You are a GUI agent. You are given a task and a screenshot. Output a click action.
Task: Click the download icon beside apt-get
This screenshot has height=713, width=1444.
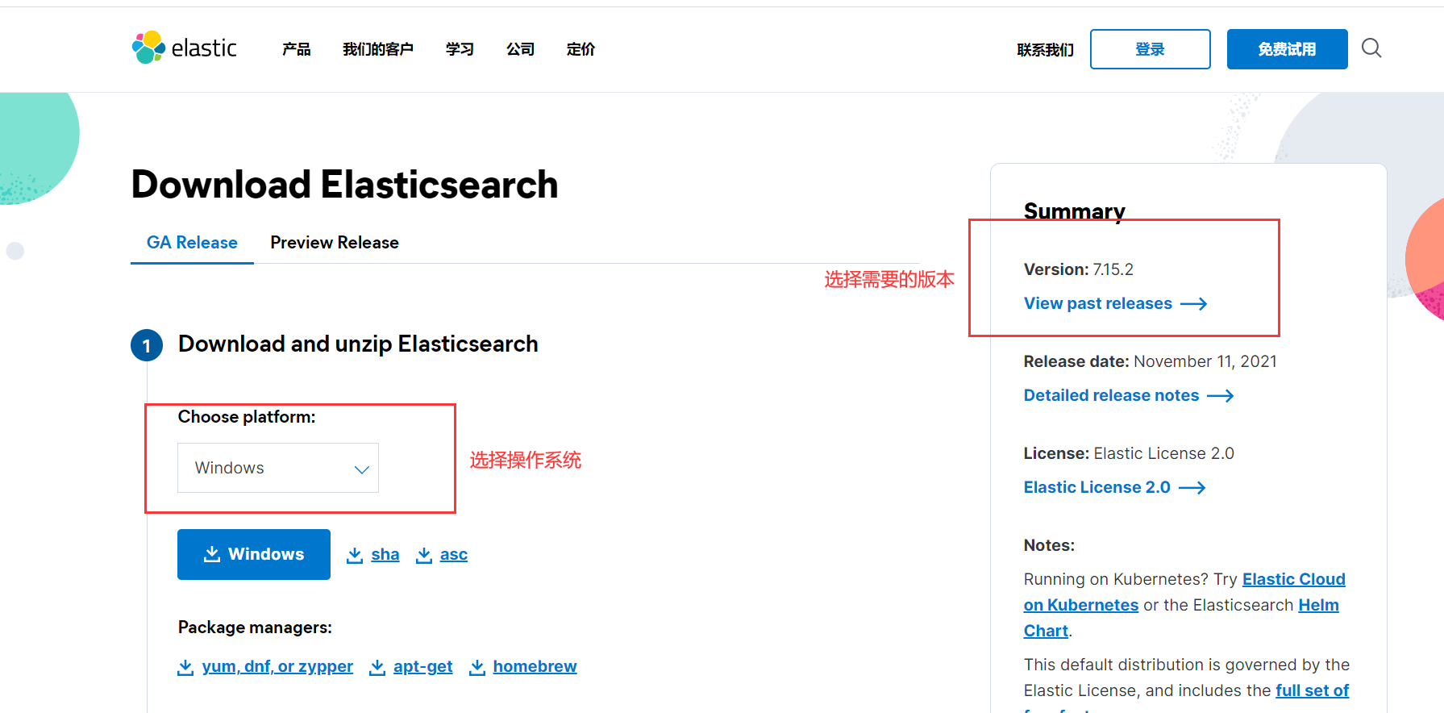pos(377,667)
